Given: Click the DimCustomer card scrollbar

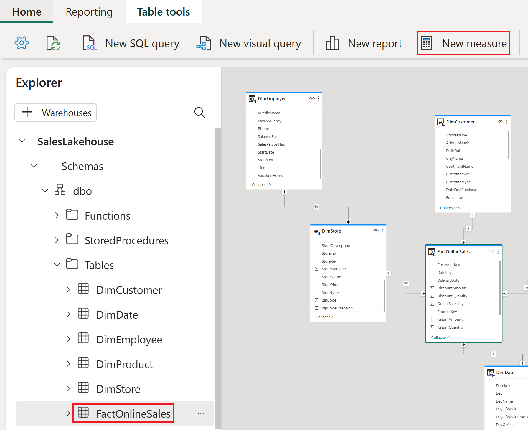Looking at the screenshot, I should (x=509, y=145).
